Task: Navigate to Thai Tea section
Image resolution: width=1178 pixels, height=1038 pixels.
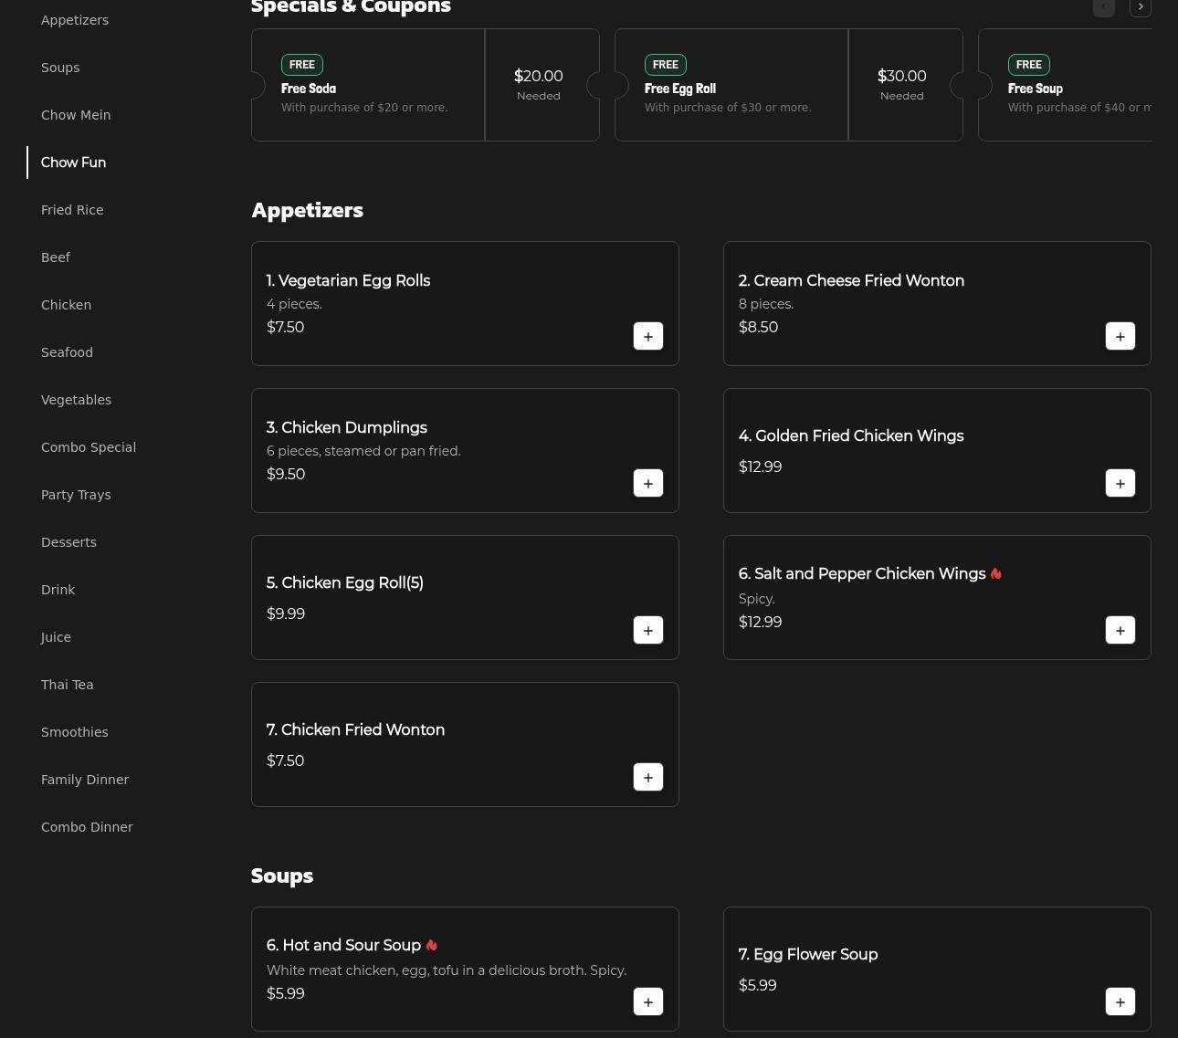Action: click(67, 685)
